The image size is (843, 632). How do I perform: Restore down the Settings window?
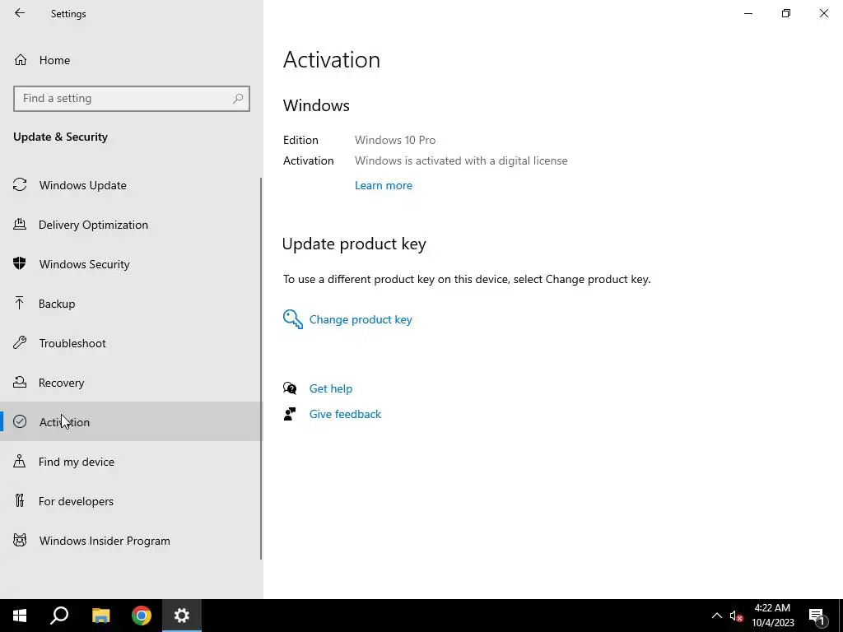[x=786, y=13]
